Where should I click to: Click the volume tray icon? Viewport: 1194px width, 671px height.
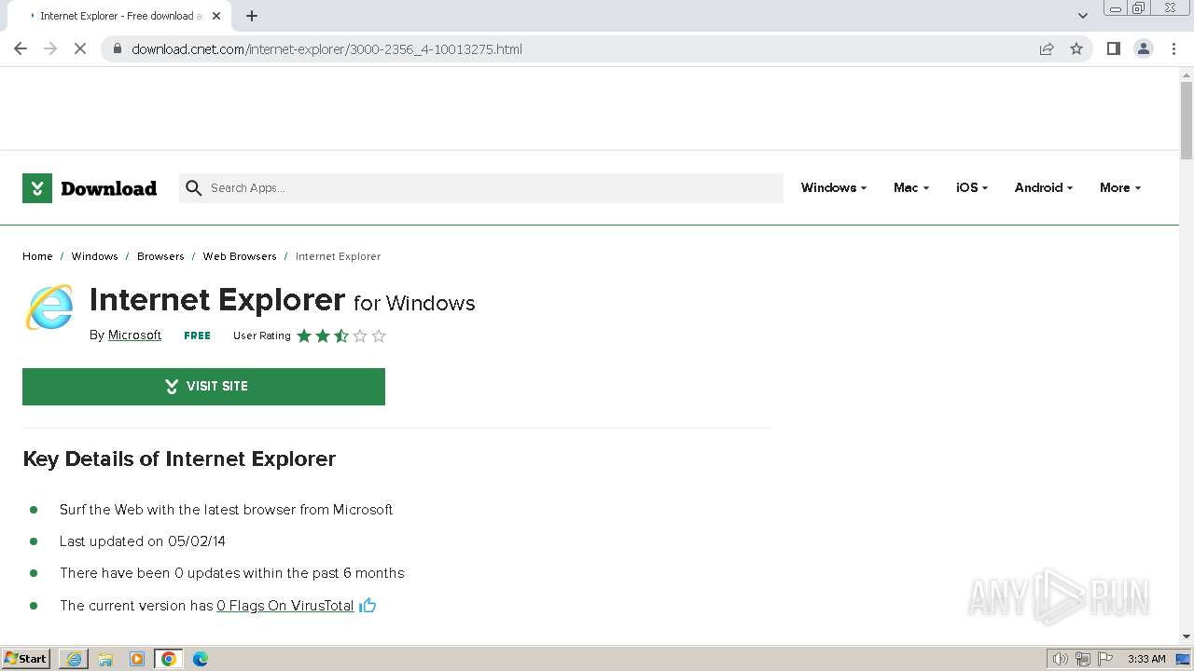click(1061, 659)
